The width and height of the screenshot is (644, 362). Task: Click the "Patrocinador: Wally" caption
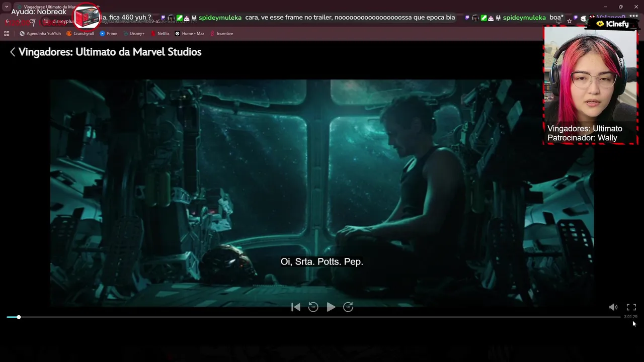tap(582, 138)
